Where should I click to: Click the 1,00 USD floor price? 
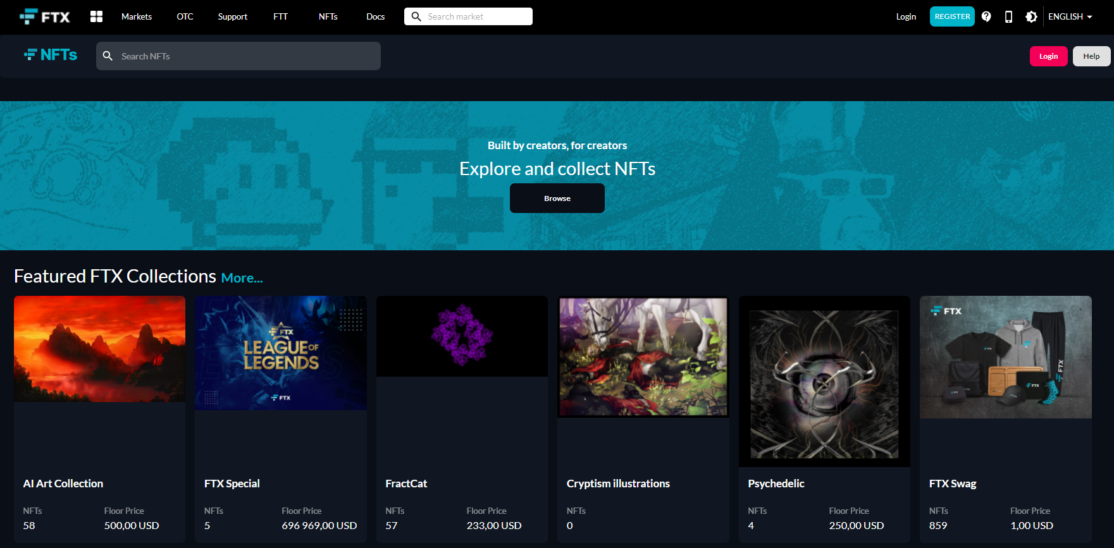(x=1032, y=525)
